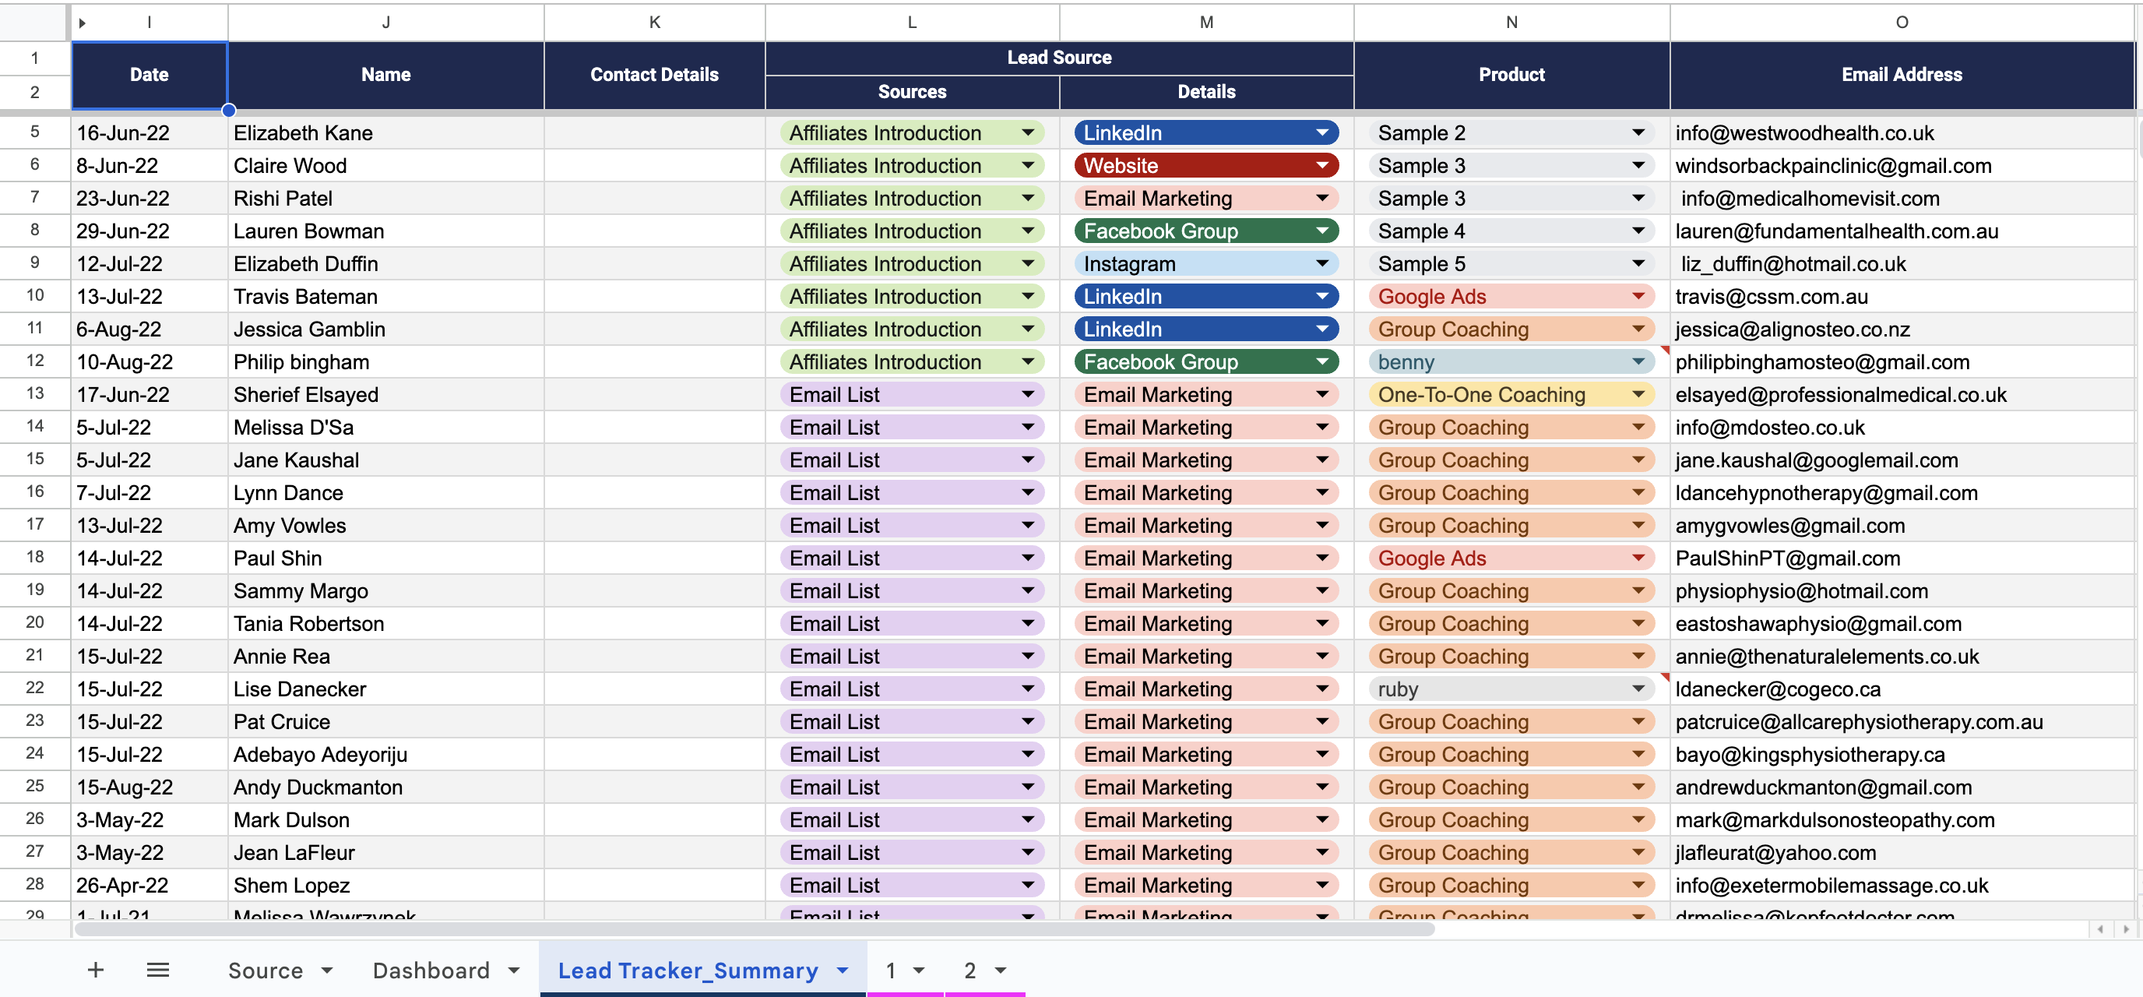Viewport: 2143px width, 997px height.
Task: Select sheet tab named 2
Action: [x=969, y=971]
